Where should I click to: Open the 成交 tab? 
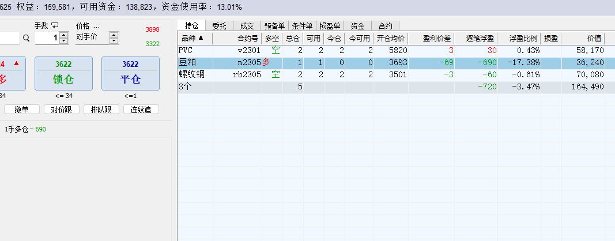tap(247, 26)
